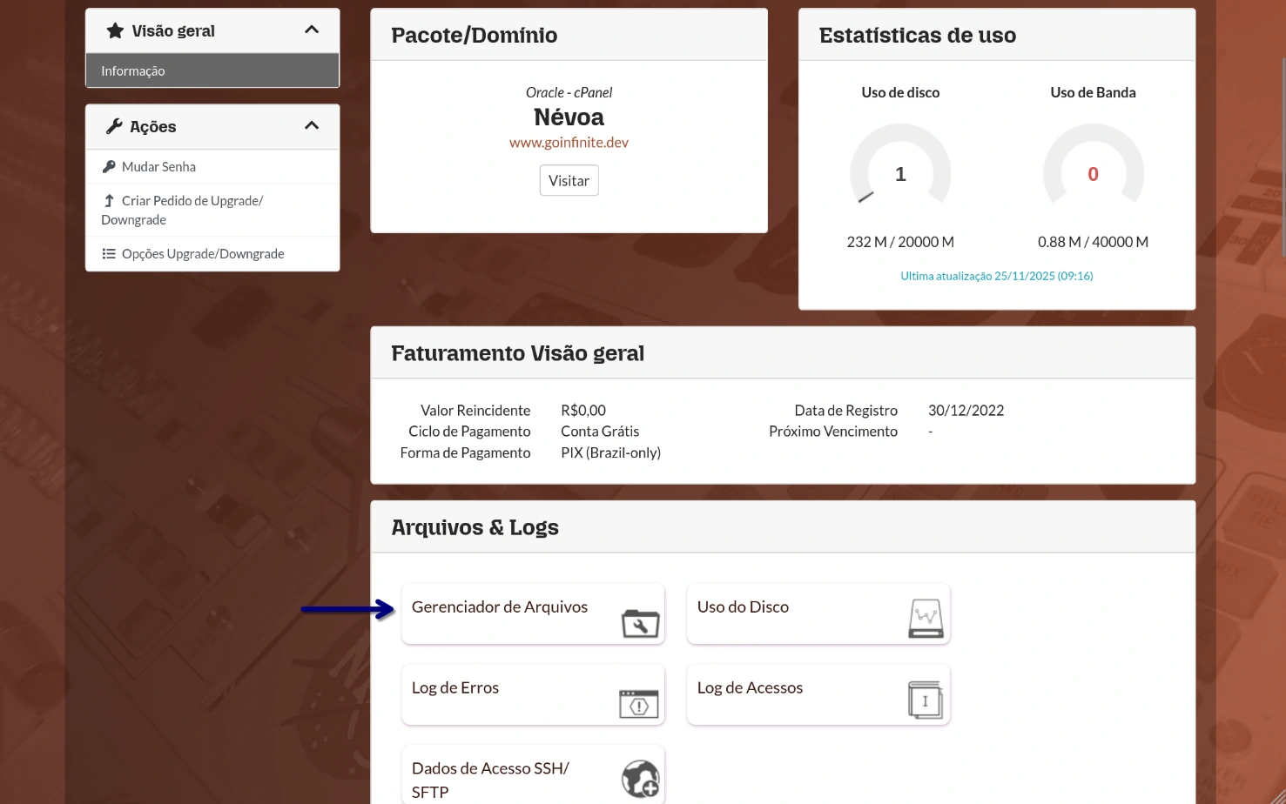1286x804 pixels.
Task: Click the Uso de disco gauge
Action: pos(900,170)
